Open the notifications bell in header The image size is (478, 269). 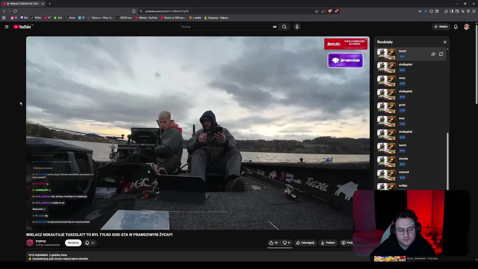click(456, 27)
